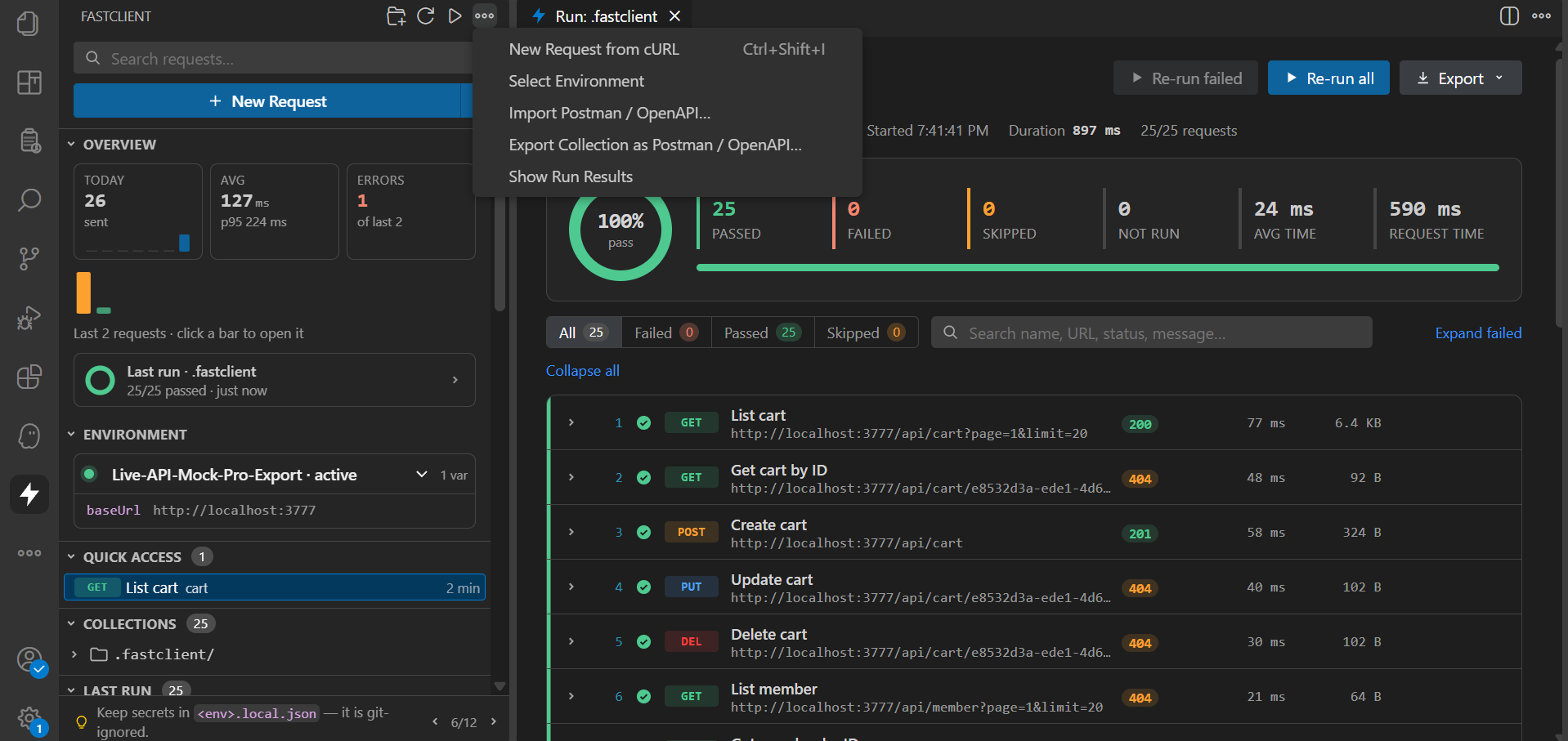Choose New Request from cURL
1568x741 pixels.
click(x=667, y=49)
